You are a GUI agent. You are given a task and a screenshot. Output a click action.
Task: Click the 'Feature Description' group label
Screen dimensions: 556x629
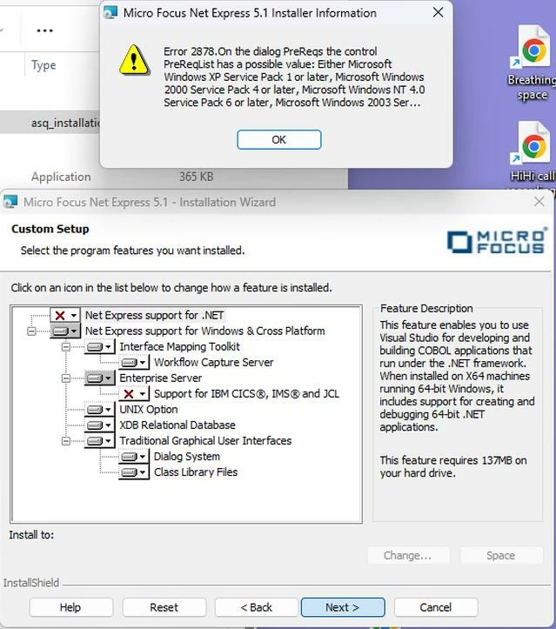426,309
